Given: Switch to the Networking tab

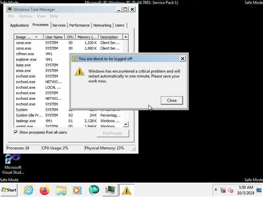Looking at the screenshot, I should pyautogui.click(x=102, y=25).
